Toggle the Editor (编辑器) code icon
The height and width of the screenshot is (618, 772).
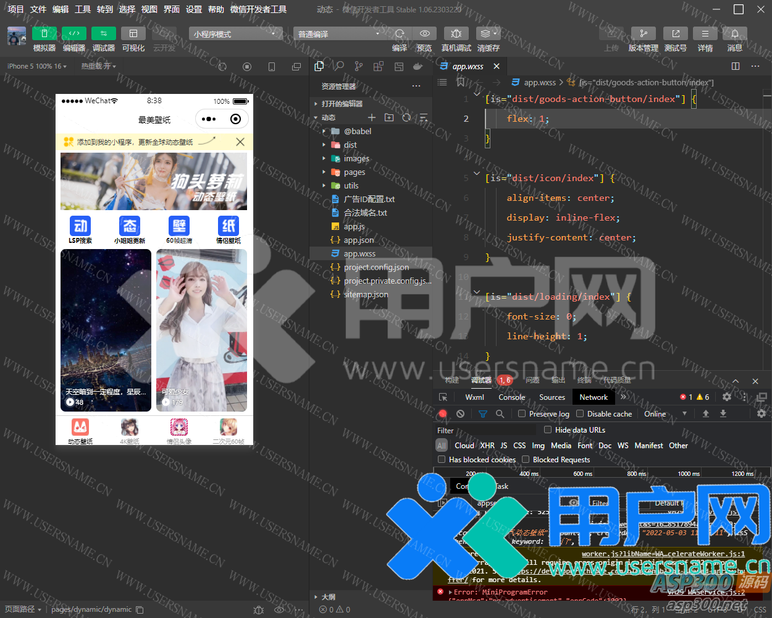(73, 33)
